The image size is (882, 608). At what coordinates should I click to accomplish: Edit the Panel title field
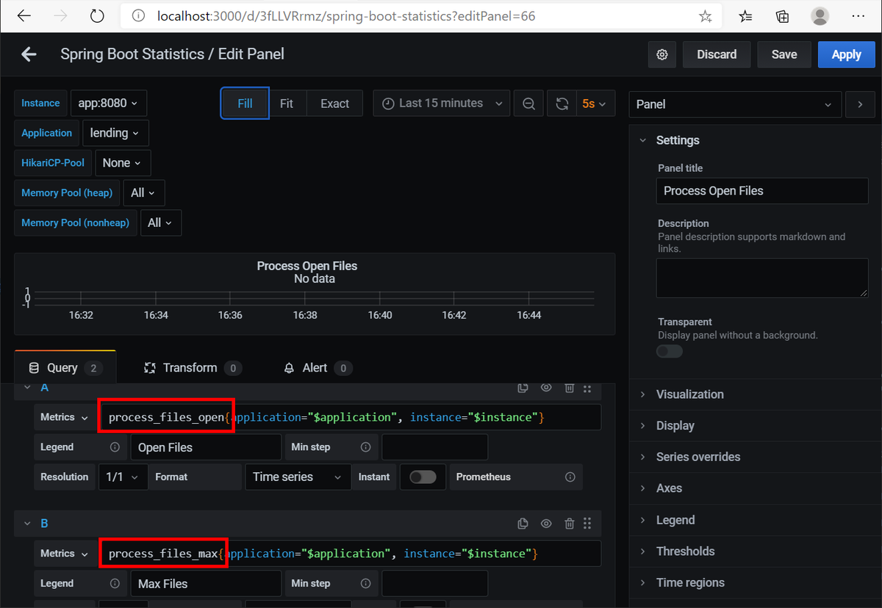point(762,191)
